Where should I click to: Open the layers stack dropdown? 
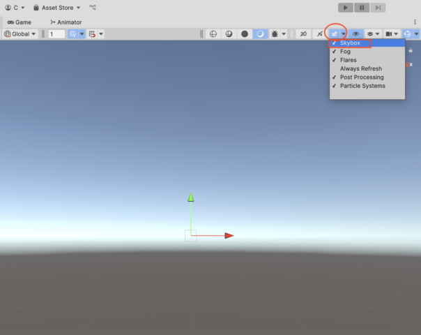pos(373,34)
